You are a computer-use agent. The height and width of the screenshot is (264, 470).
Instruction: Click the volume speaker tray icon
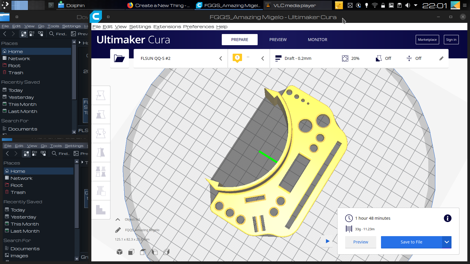click(x=407, y=5)
